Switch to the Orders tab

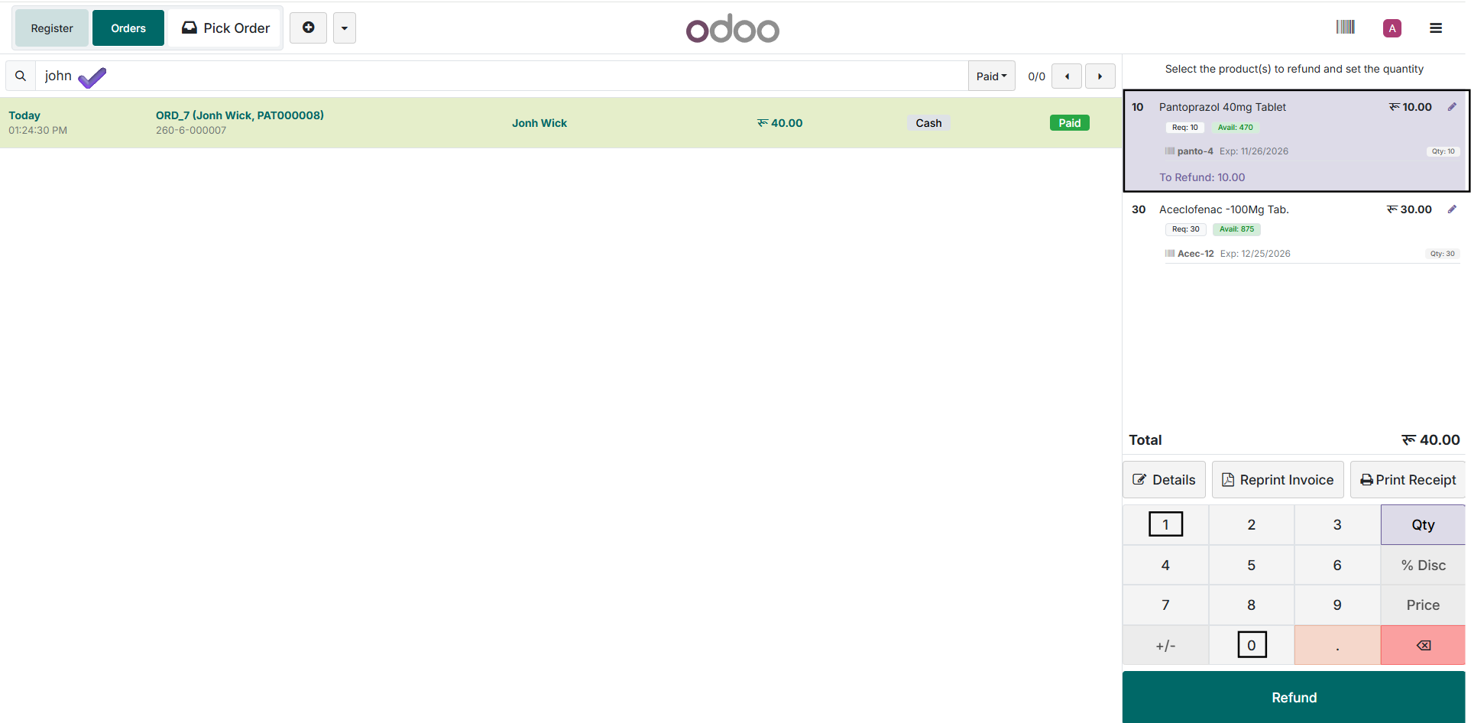click(128, 28)
